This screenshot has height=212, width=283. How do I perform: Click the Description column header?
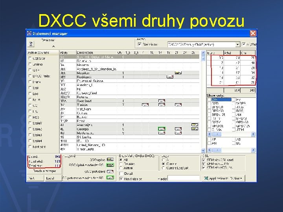tap(96, 53)
